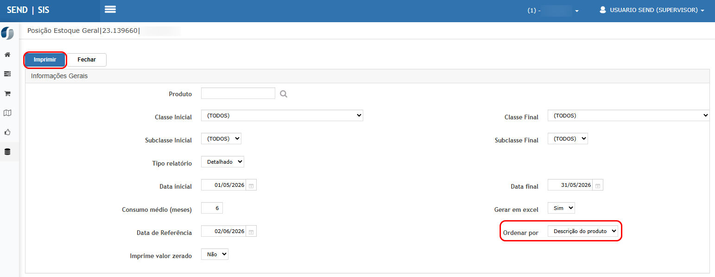Click the SEND | SIS logo text
715x277 pixels.
(x=28, y=10)
